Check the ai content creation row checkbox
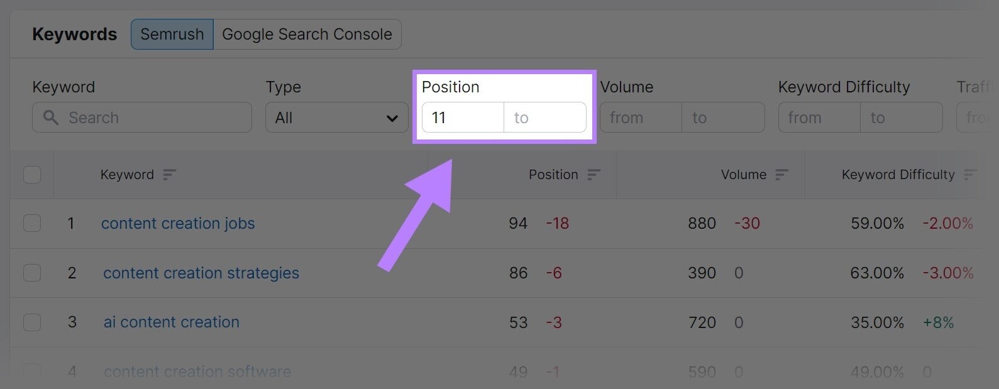999x389 pixels. point(32,322)
